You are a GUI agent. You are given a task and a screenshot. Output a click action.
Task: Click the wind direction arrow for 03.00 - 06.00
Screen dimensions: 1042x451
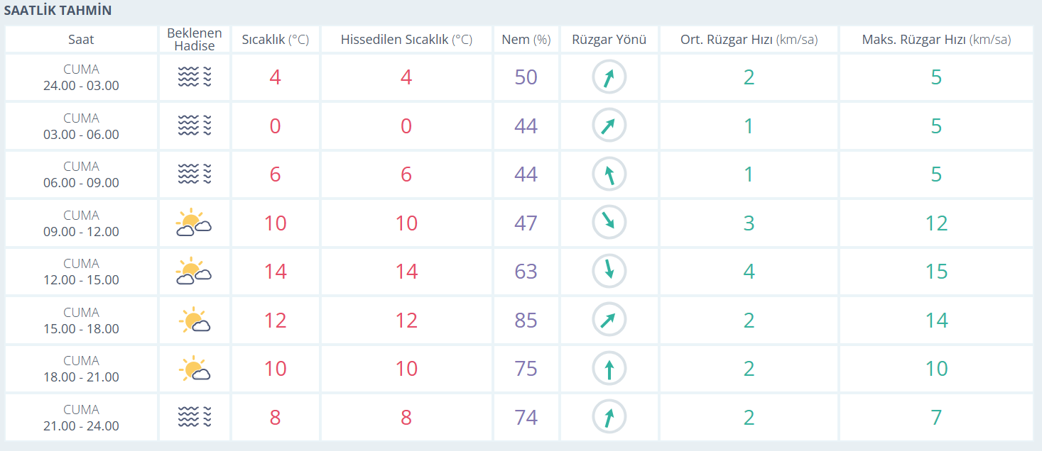tap(609, 126)
